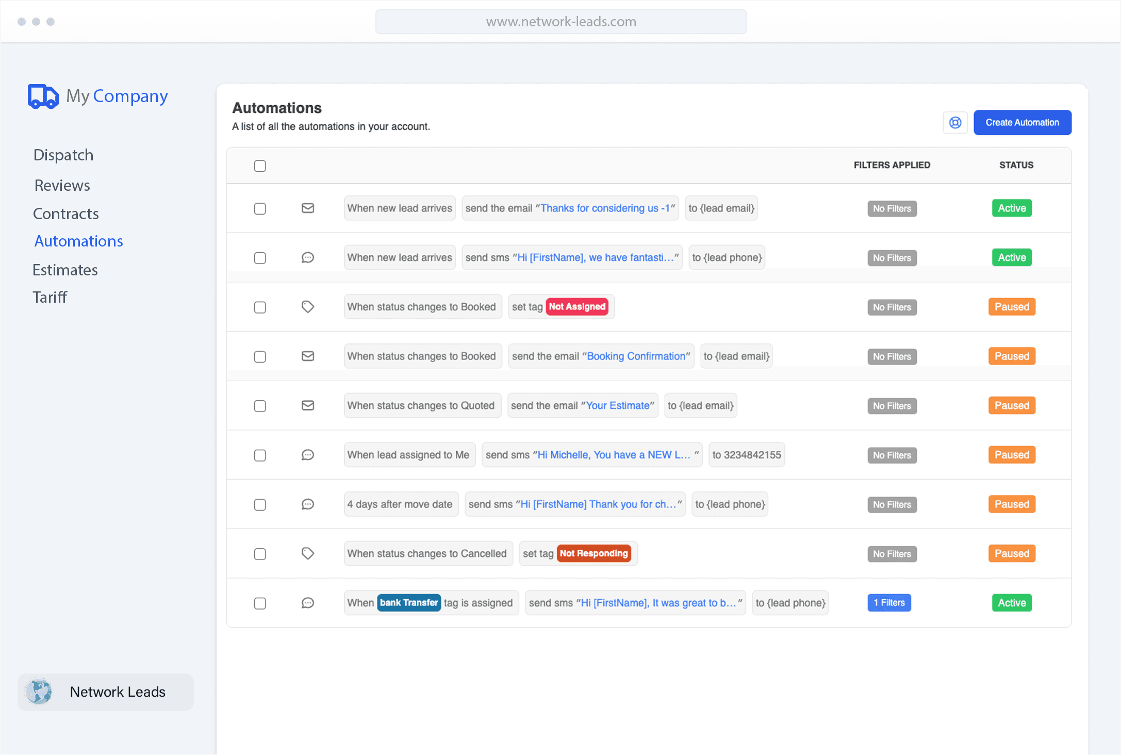Check the 'we have fantasti' sms automation row

click(x=260, y=258)
